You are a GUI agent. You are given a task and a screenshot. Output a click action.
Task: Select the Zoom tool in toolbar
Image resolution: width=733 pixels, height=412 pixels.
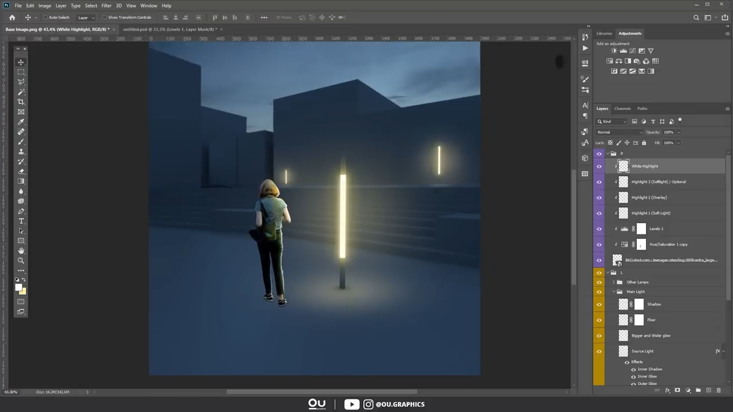21,261
